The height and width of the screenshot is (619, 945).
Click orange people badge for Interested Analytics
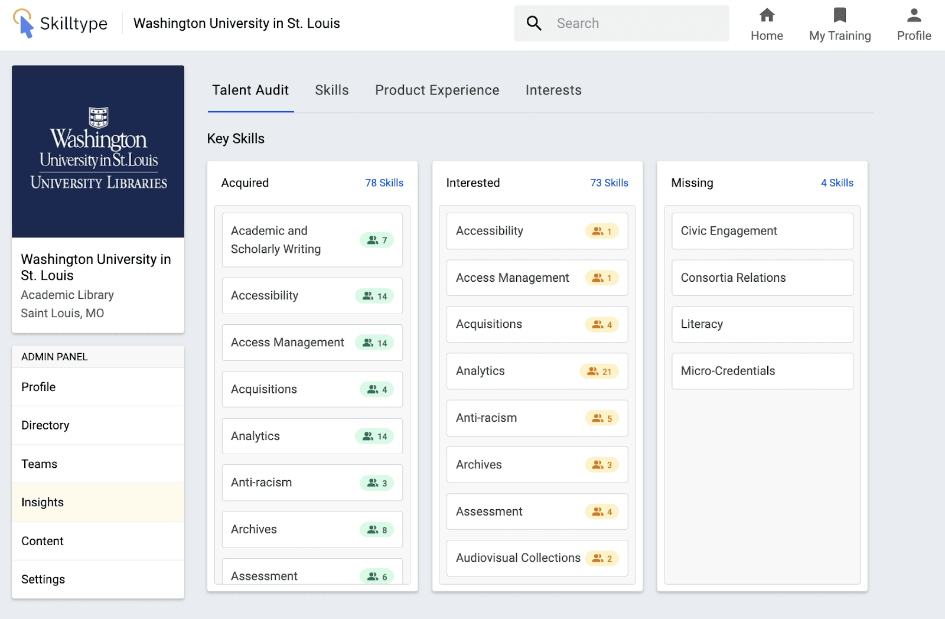pos(599,372)
